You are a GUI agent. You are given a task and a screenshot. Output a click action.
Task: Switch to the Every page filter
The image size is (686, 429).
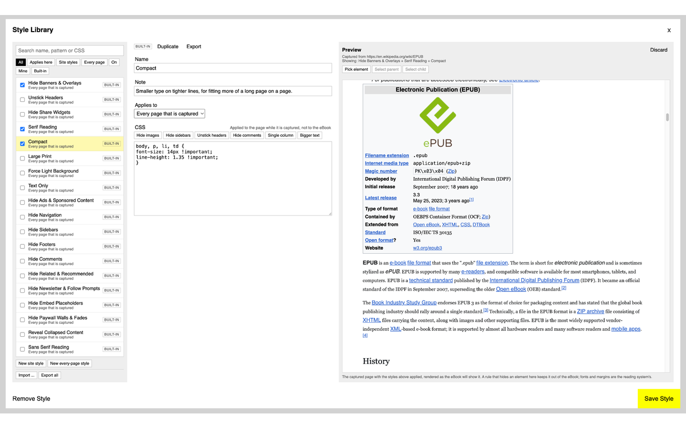pyautogui.click(x=94, y=62)
